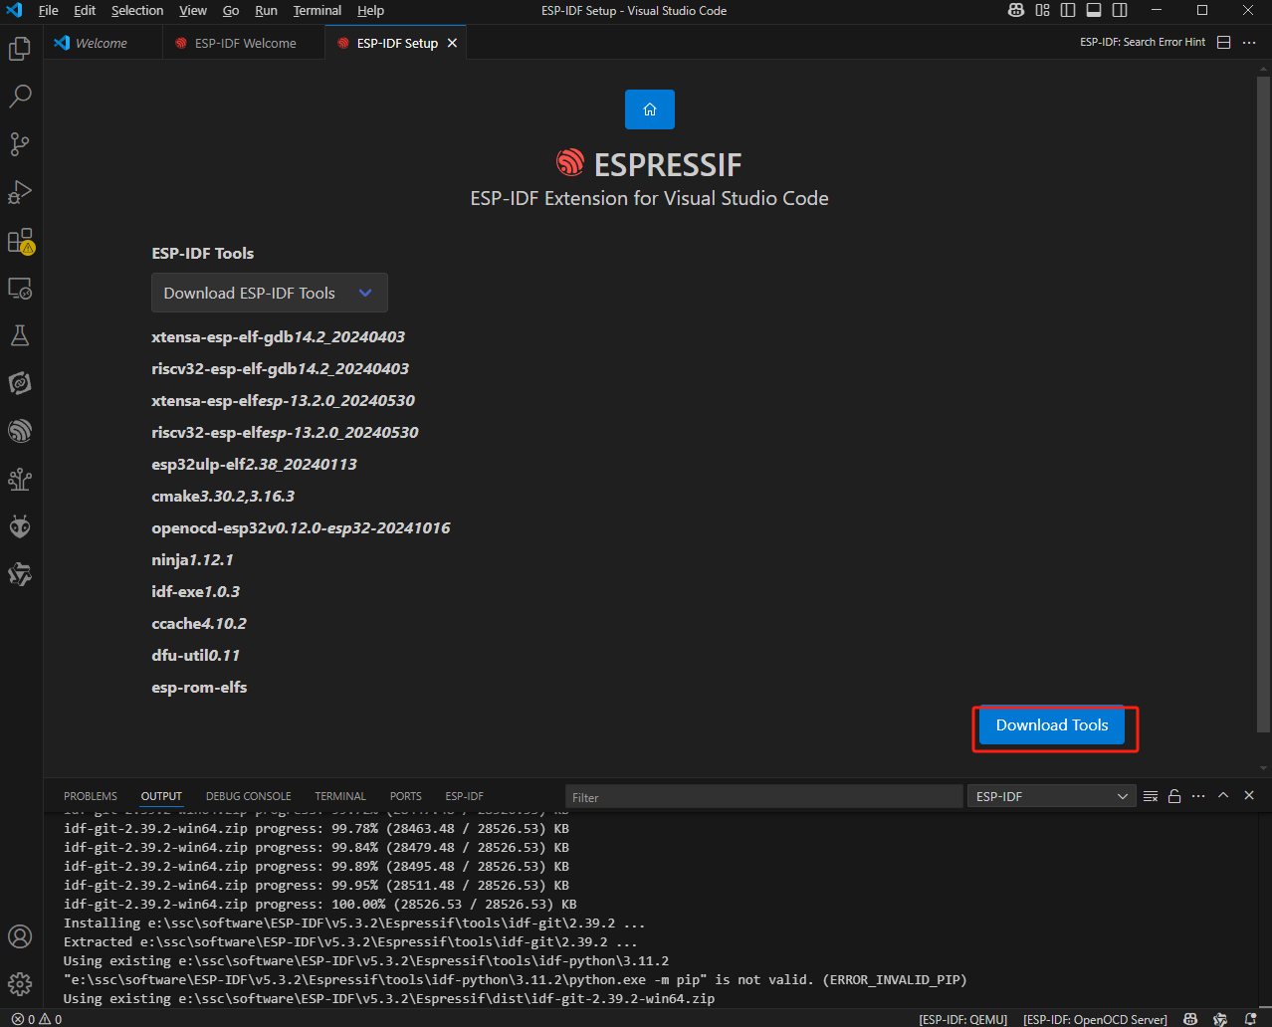Select the OUTPUT panel tab
The height and width of the screenshot is (1027, 1272).
pos(161,796)
